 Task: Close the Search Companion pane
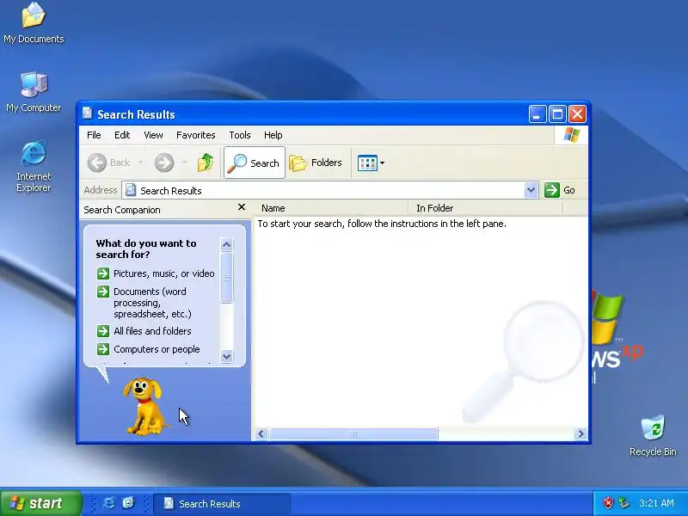click(242, 207)
